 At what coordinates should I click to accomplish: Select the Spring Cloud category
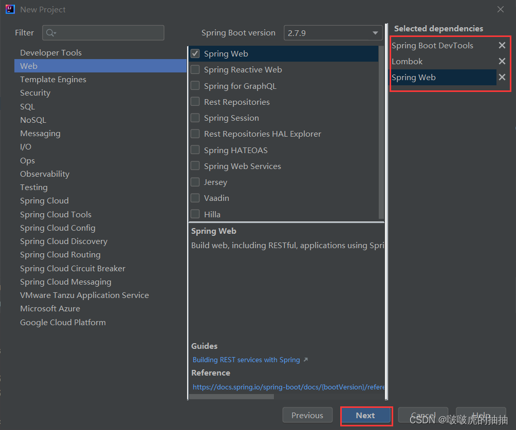point(44,200)
